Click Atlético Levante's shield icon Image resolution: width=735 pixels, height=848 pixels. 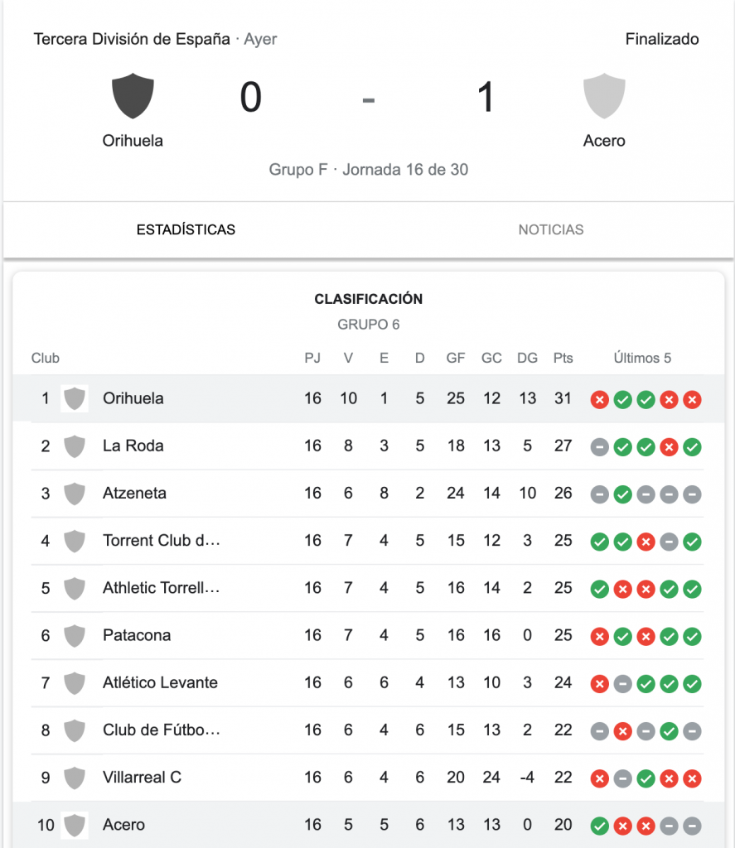pos(75,683)
